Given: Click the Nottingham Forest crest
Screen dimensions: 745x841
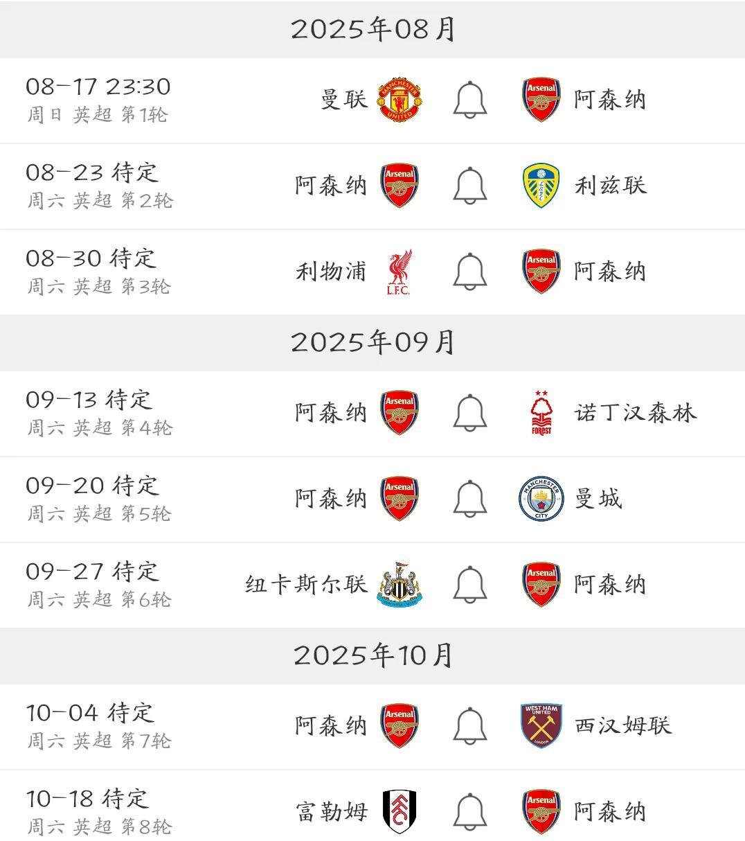Looking at the screenshot, I should pos(541,413).
